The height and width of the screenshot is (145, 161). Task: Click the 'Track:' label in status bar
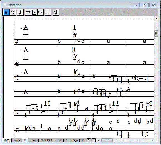(34, 140)
